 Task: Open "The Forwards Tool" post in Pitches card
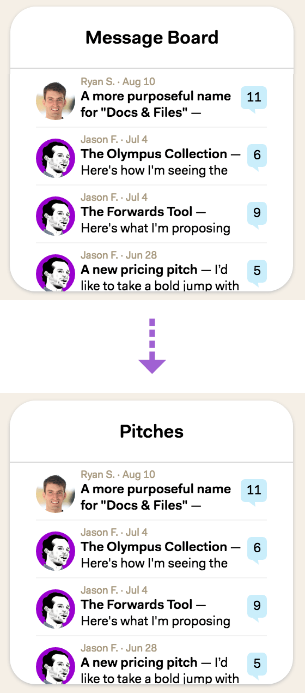click(137, 605)
